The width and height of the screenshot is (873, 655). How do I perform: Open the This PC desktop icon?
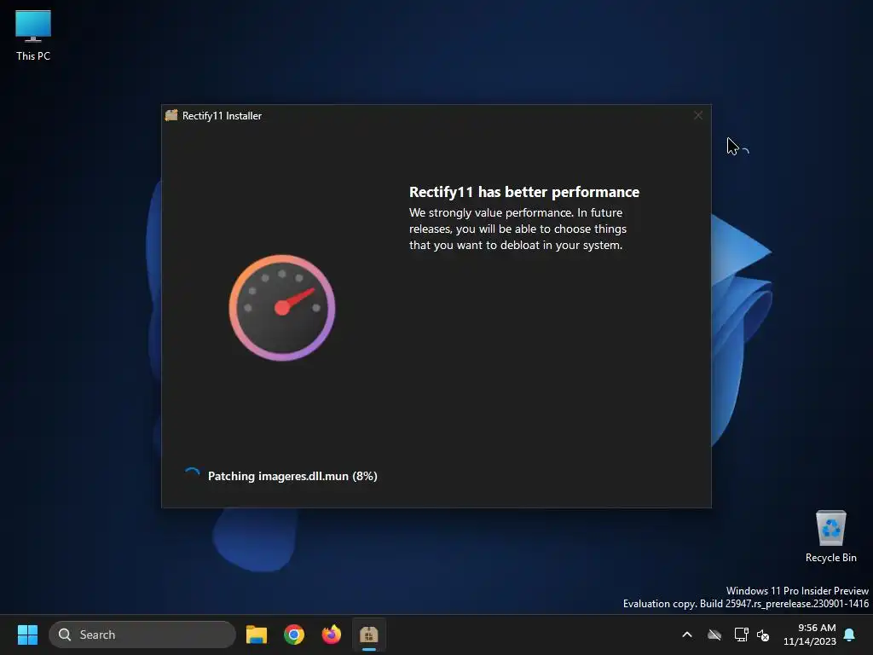point(33,36)
